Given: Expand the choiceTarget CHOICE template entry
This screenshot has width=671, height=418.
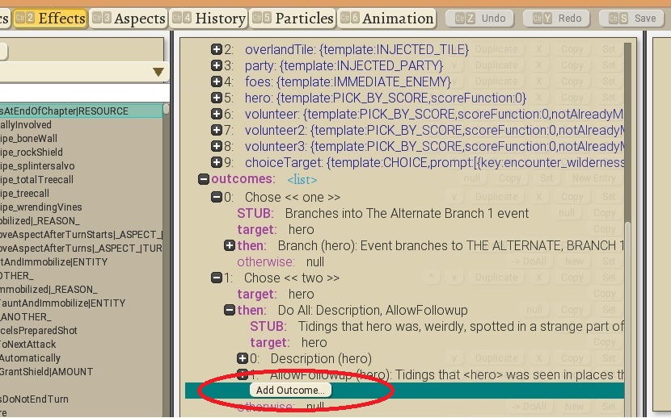Looking at the screenshot, I should tap(217, 162).
